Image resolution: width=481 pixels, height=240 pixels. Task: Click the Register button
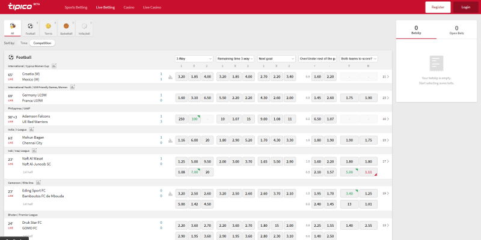point(438,7)
